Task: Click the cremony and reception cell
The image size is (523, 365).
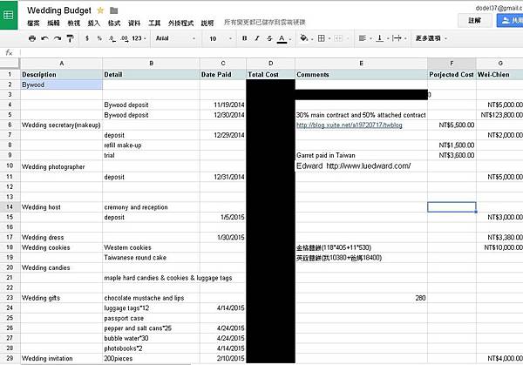Action: 151,207
